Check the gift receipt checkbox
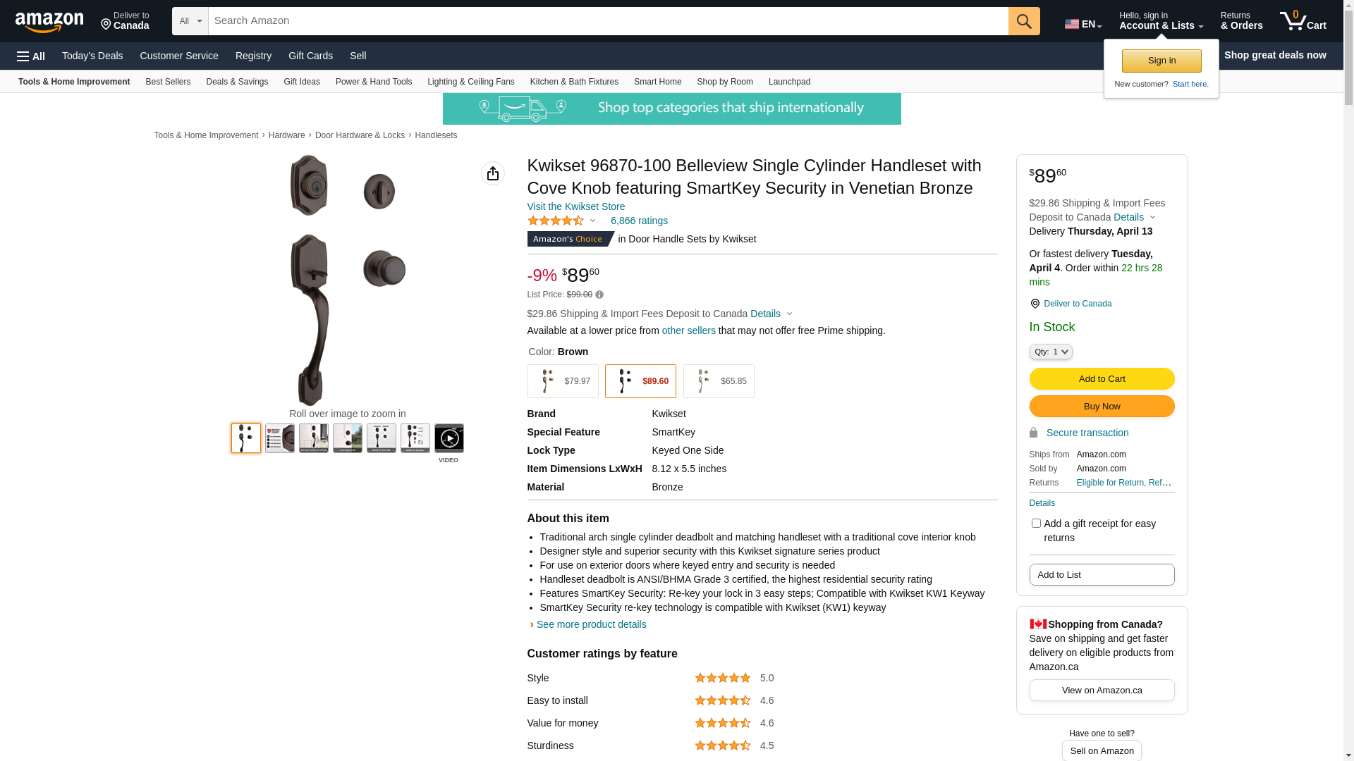The image size is (1354, 761). tap(1036, 524)
